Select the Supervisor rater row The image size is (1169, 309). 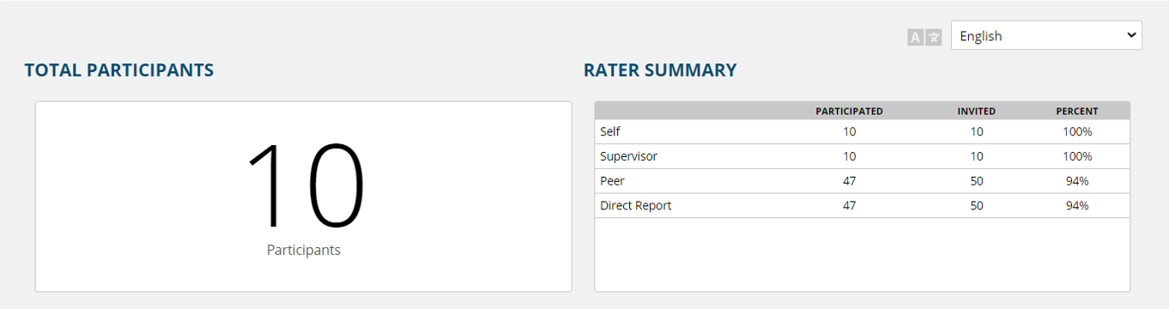862,156
